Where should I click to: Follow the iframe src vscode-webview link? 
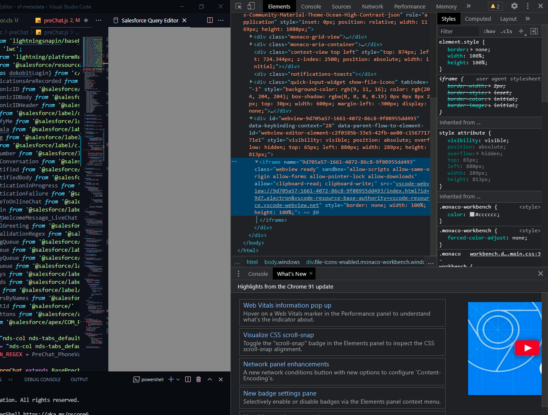[x=342, y=194]
